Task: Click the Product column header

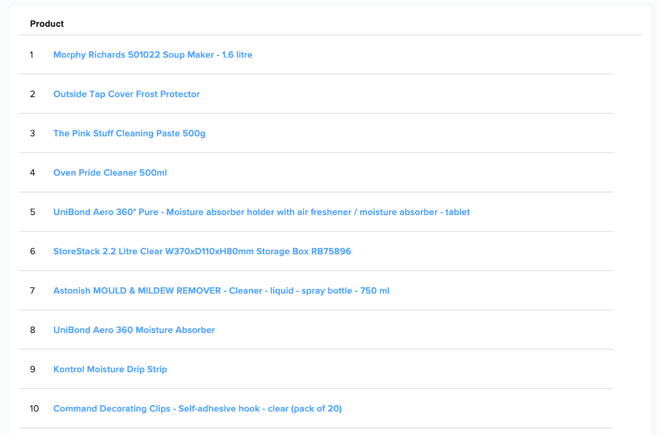Action: (47, 24)
